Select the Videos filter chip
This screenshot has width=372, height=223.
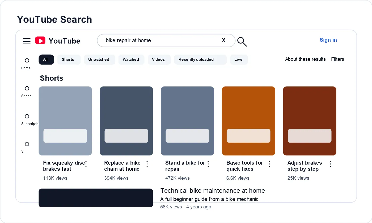click(159, 59)
